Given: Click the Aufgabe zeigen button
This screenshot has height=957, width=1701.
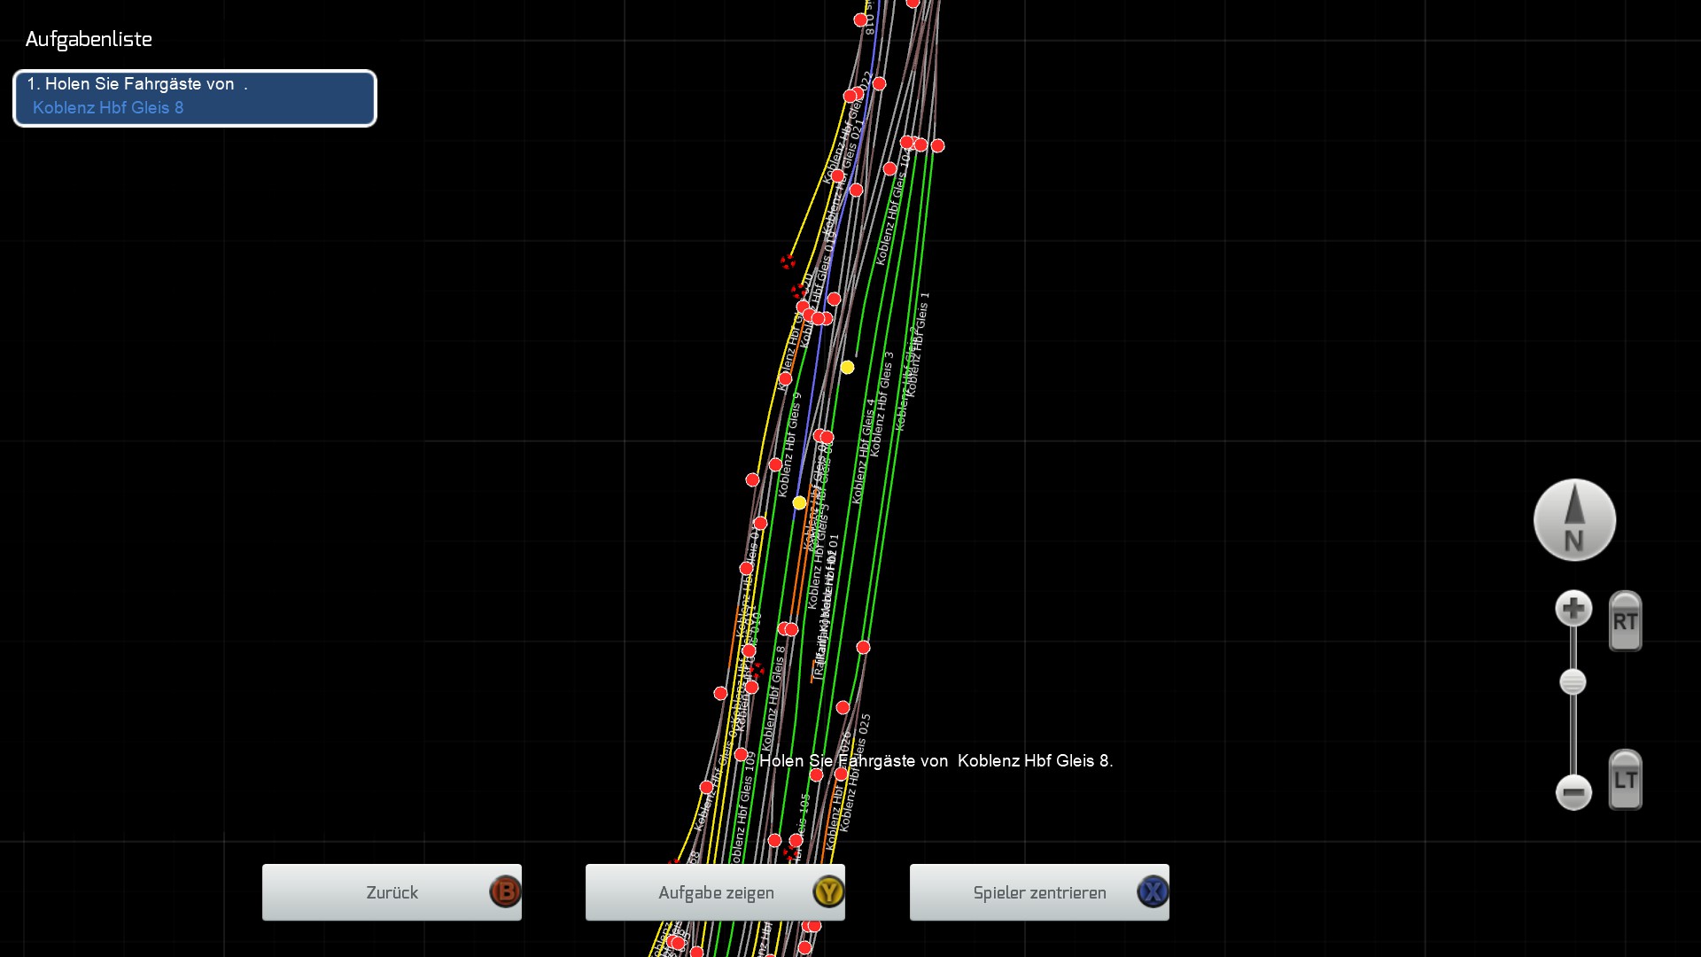Looking at the screenshot, I should pyautogui.click(x=715, y=892).
